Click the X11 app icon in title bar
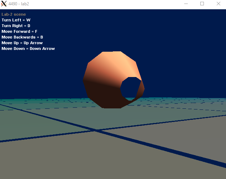226x179 pixels. tap(4, 4)
